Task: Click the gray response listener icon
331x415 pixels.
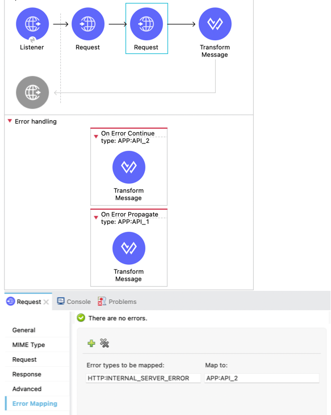Action: click(x=32, y=92)
